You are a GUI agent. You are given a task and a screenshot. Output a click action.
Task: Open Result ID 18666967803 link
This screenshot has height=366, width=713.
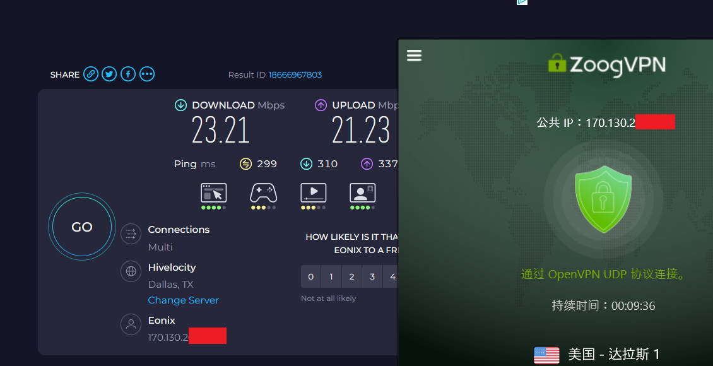pos(295,74)
